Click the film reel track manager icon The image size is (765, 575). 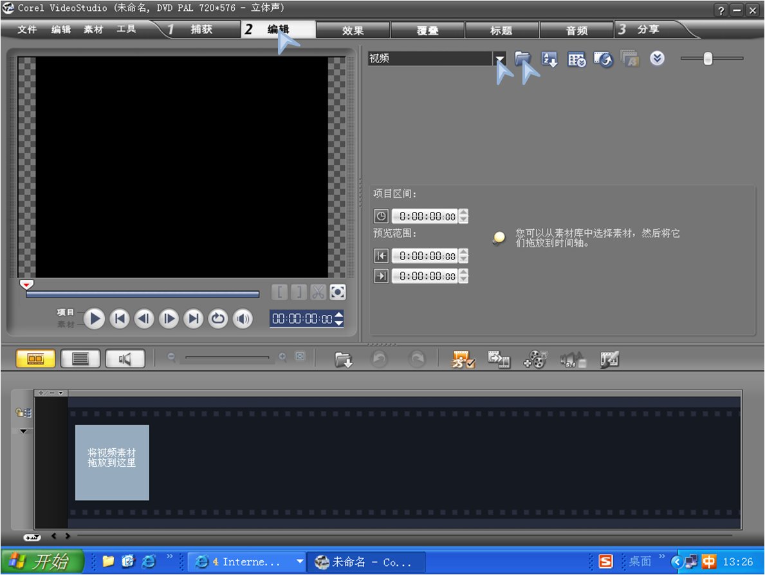coord(535,360)
